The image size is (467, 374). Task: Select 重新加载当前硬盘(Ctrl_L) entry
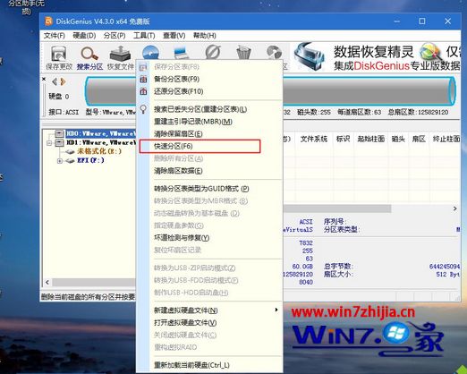(x=209, y=365)
